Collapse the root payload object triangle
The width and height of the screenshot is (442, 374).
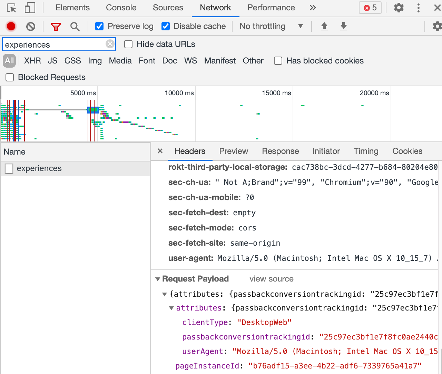coord(165,294)
